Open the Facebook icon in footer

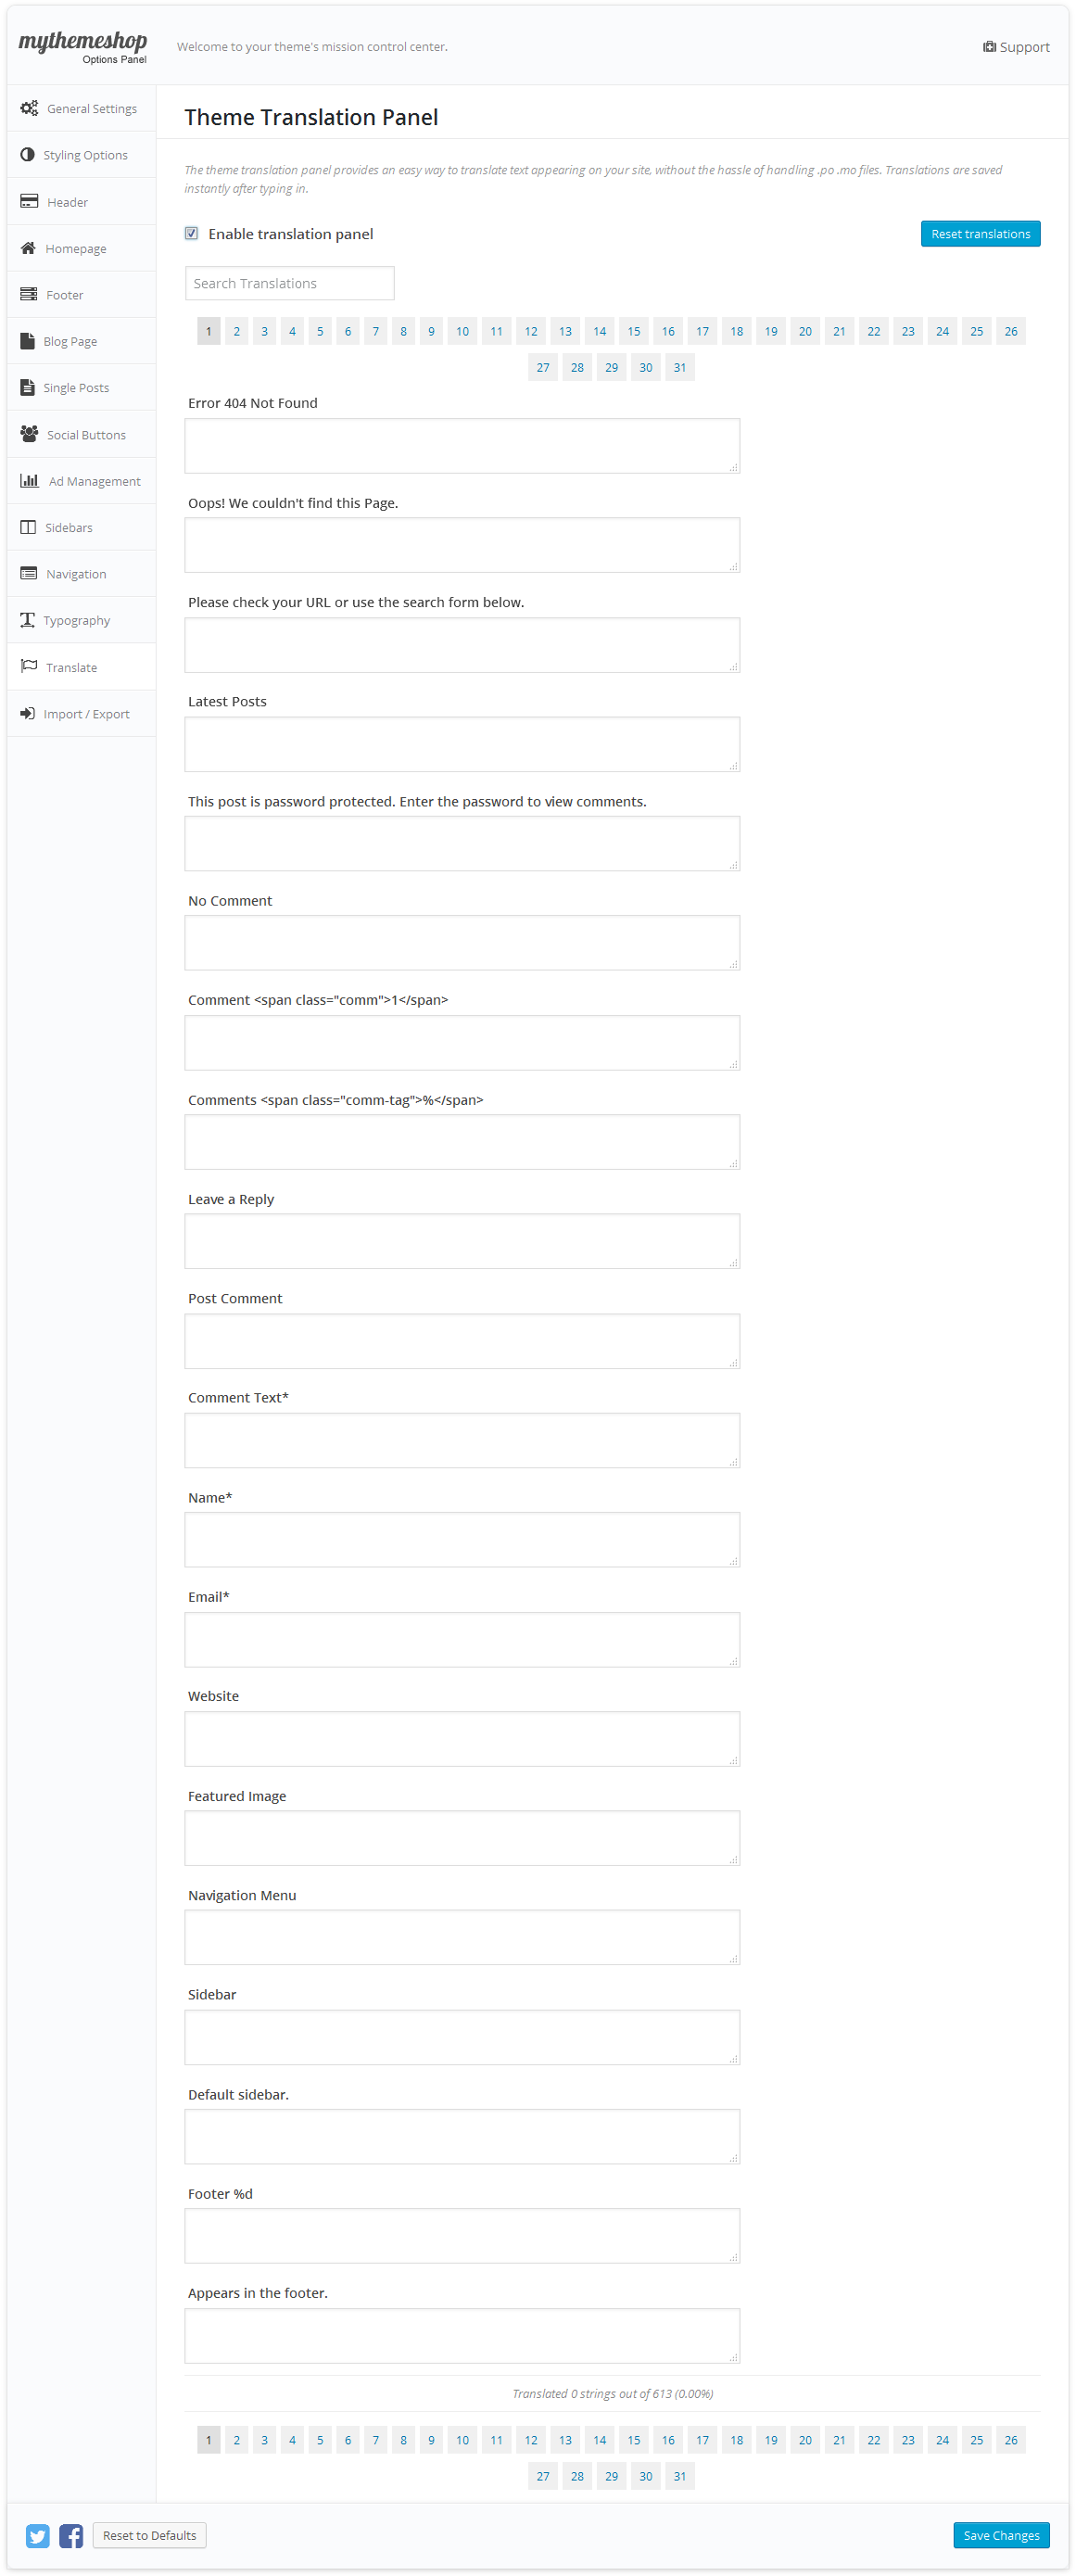click(x=70, y=2535)
